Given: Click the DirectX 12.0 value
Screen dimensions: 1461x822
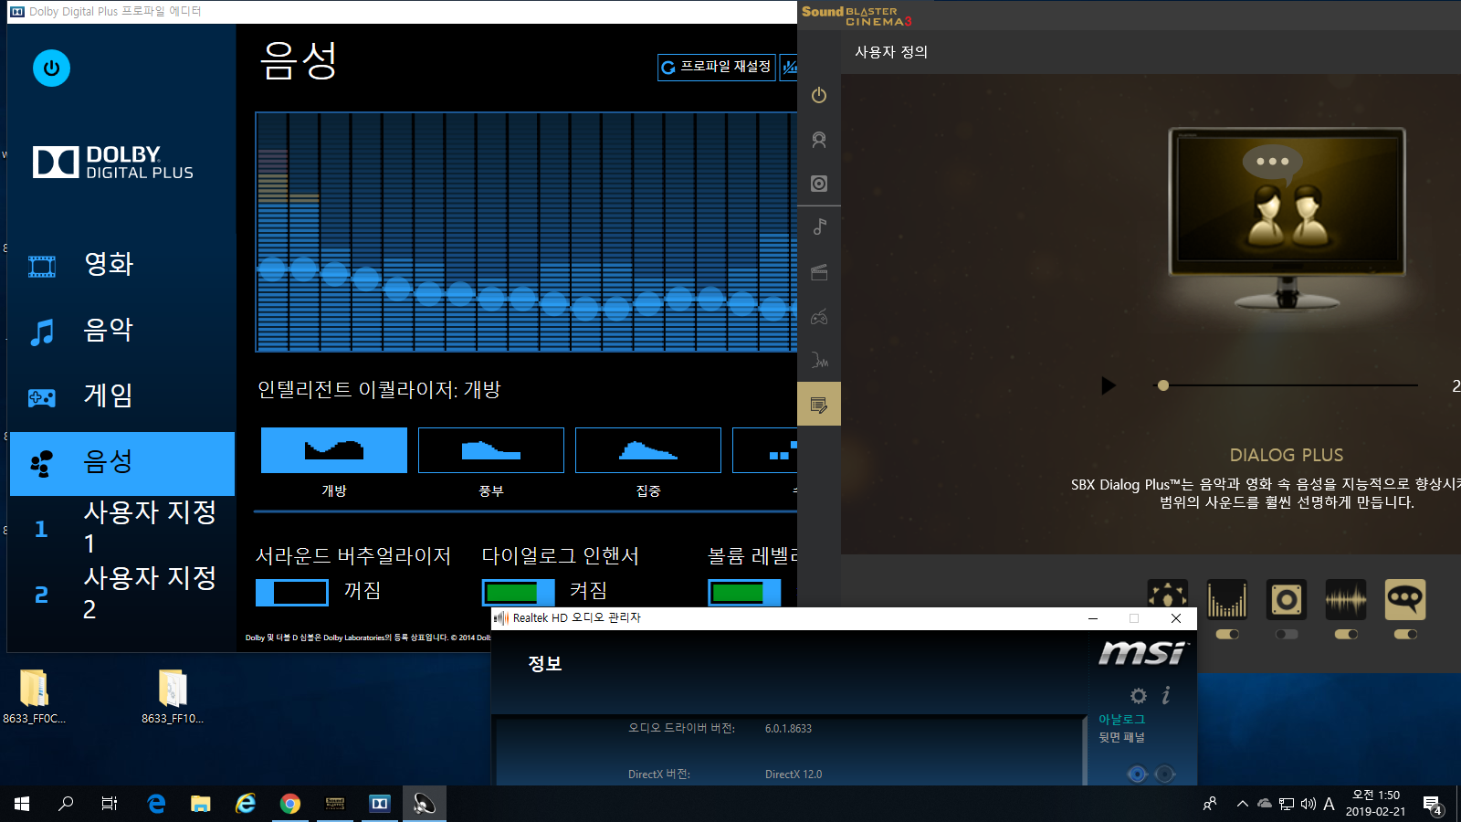Looking at the screenshot, I should point(794,775).
